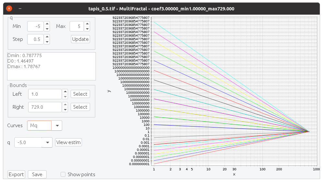Decrease the q Min value using down arrow

tap(47, 29)
